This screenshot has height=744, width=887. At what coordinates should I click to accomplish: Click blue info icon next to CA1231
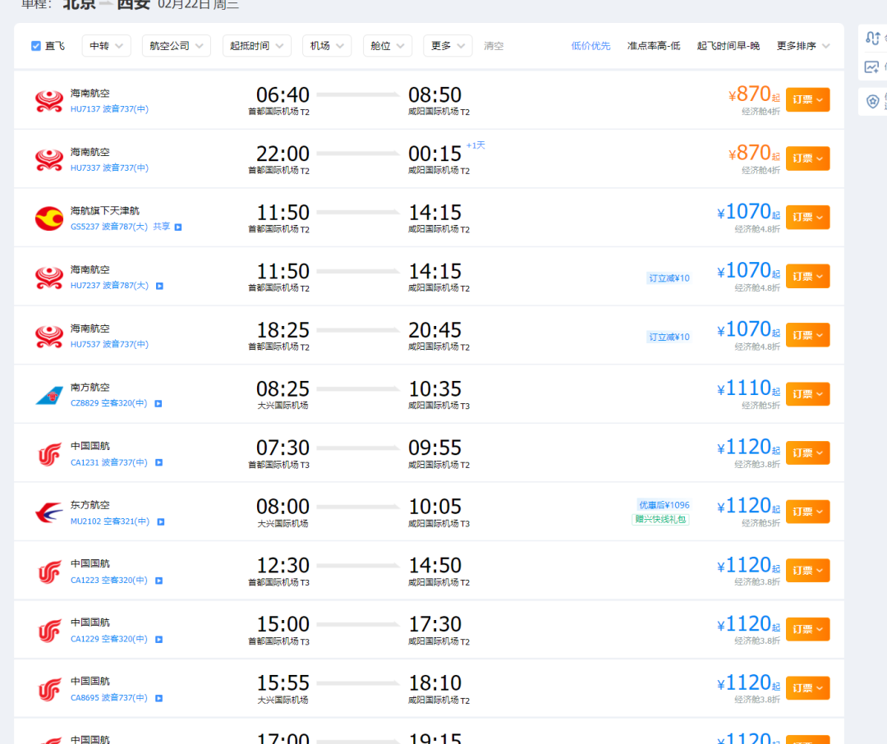[159, 462]
